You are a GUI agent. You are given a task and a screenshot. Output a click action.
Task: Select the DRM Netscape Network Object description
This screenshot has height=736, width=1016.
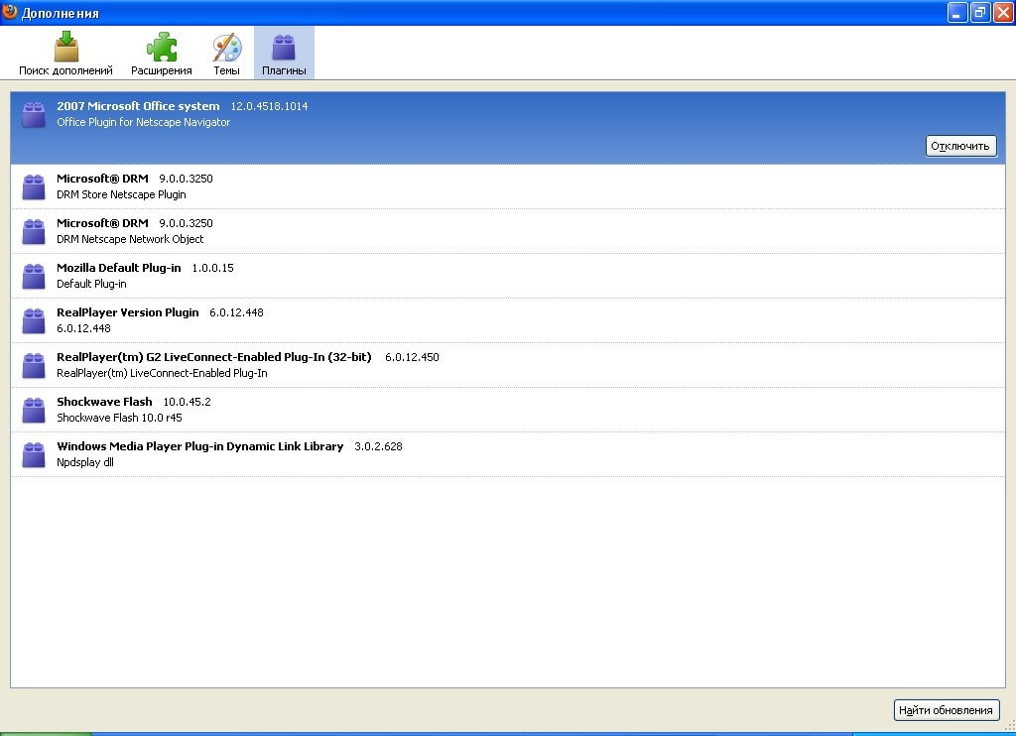[130, 239]
